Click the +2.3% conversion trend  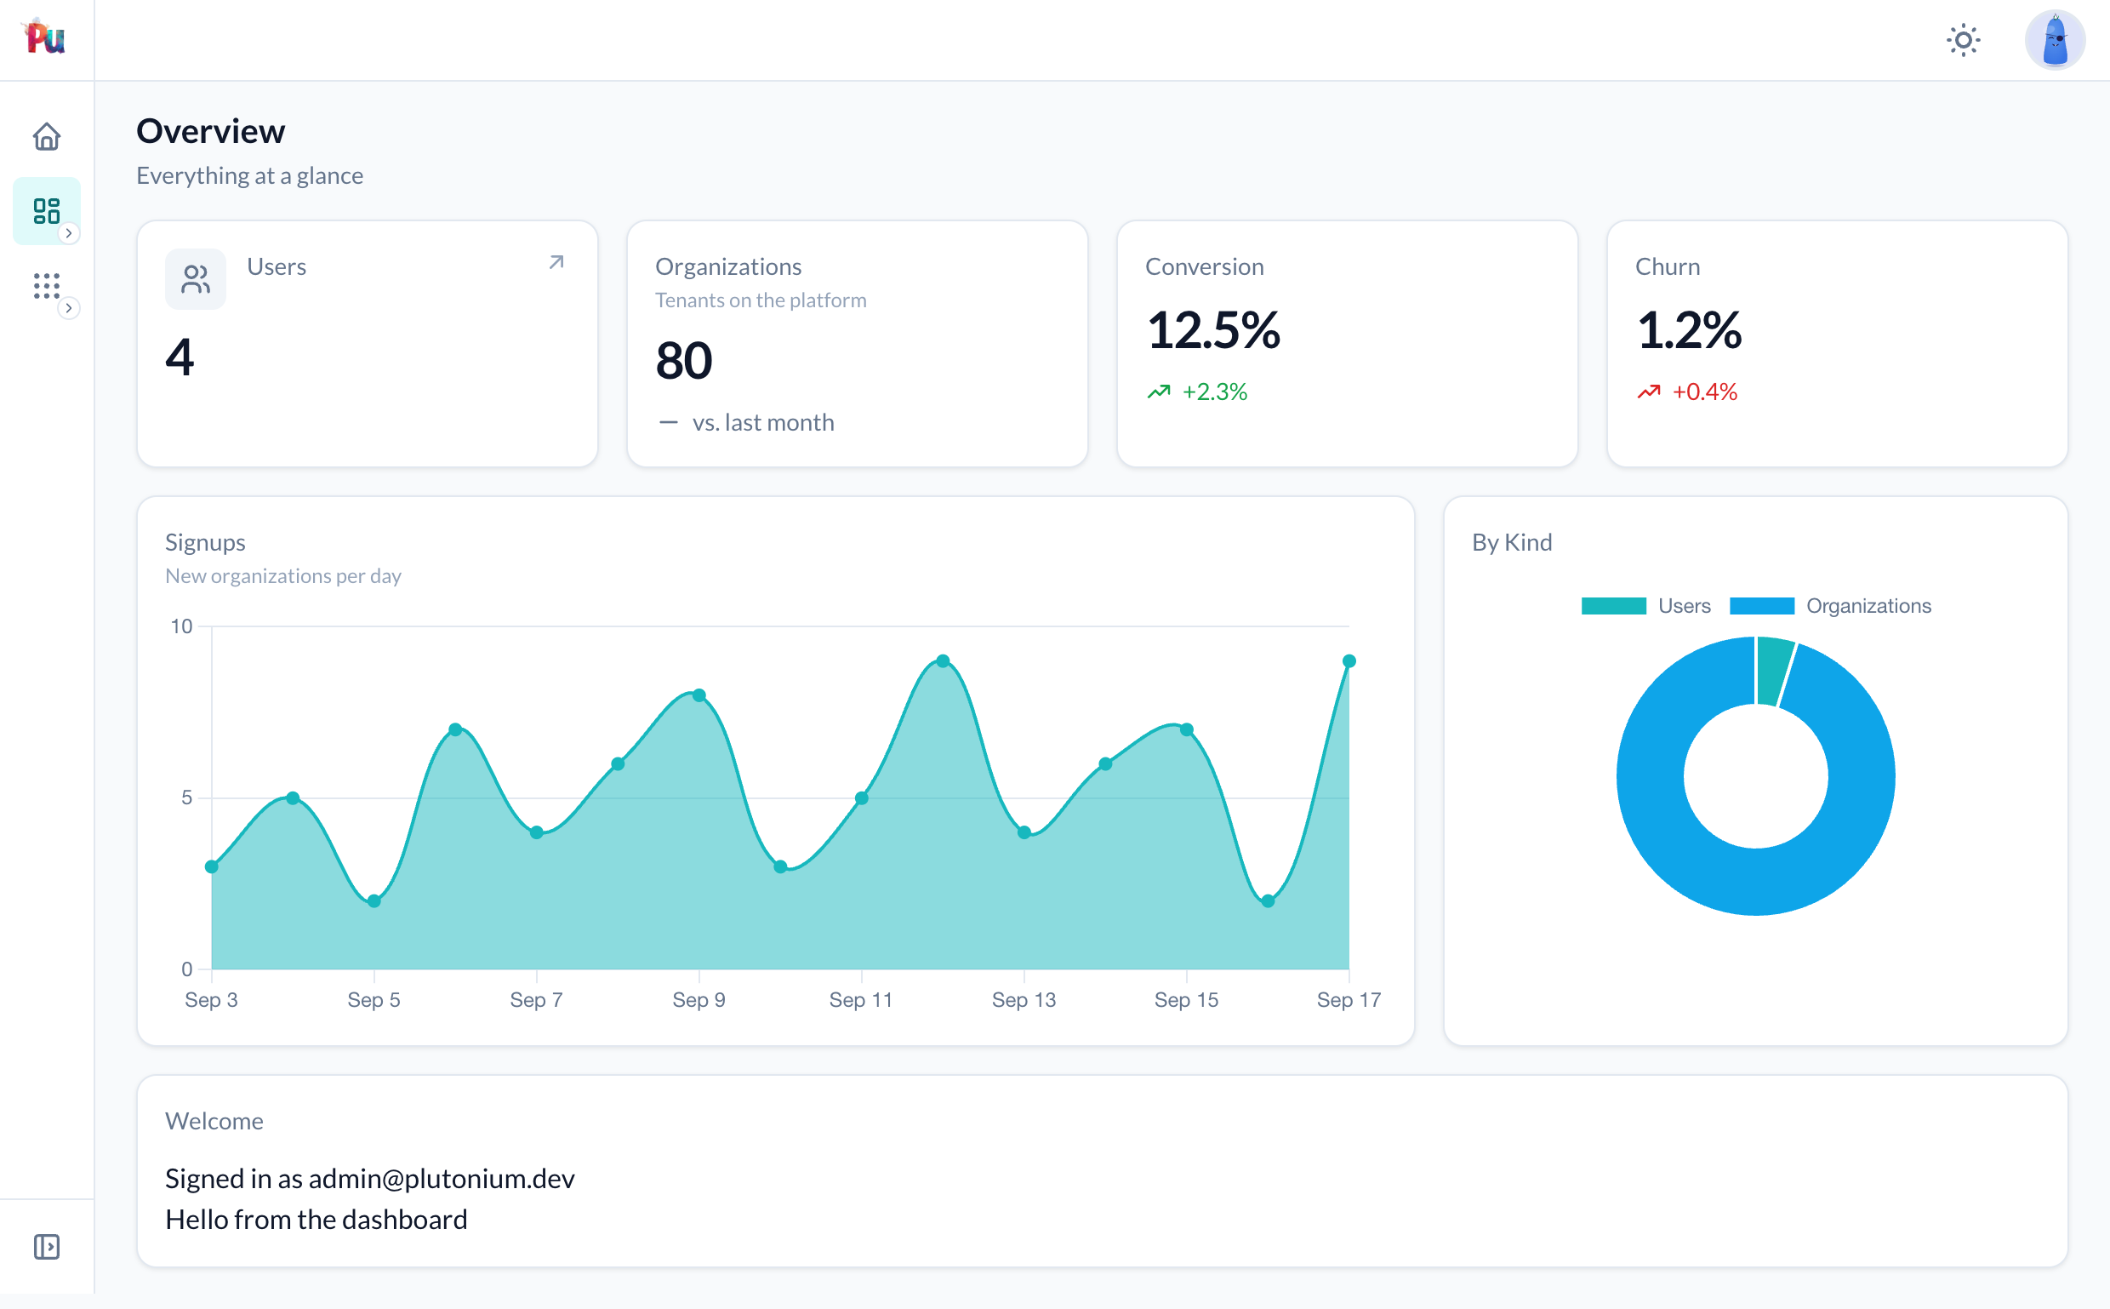pos(1198,392)
